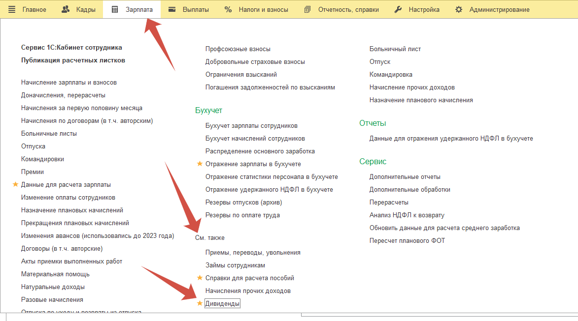Click the hamburger icon beside Главное
The image size is (578, 321).
12,9
